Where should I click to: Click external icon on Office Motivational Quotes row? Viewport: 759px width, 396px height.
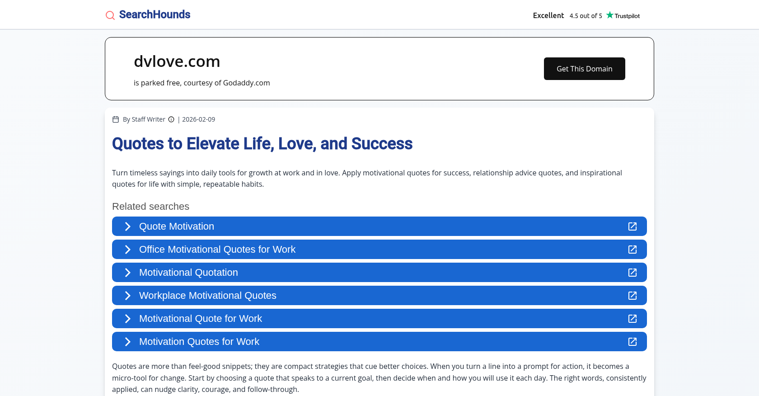[632, 250]
